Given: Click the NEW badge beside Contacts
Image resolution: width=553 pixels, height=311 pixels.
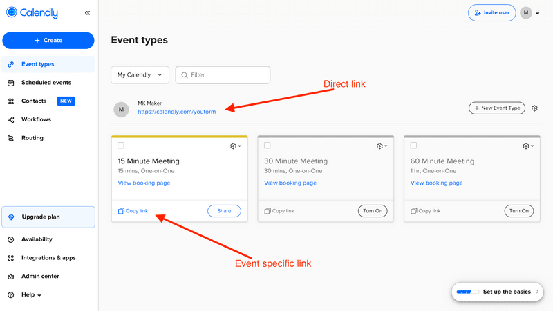Looking at the screenshot, I should click(66, 101).
